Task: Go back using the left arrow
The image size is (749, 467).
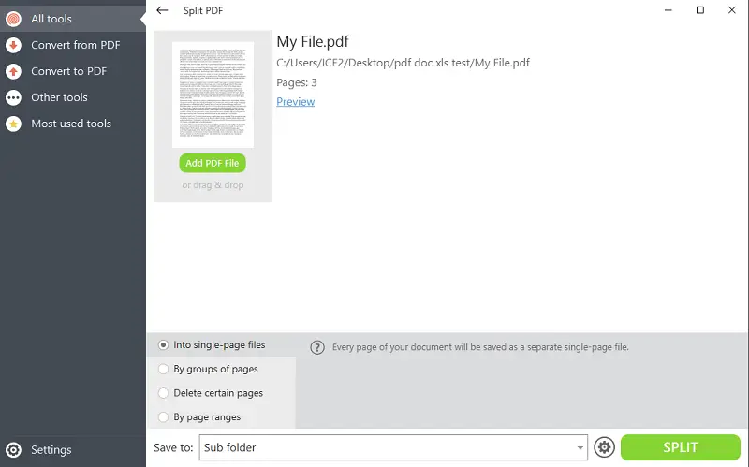Action: pos(162,10)
